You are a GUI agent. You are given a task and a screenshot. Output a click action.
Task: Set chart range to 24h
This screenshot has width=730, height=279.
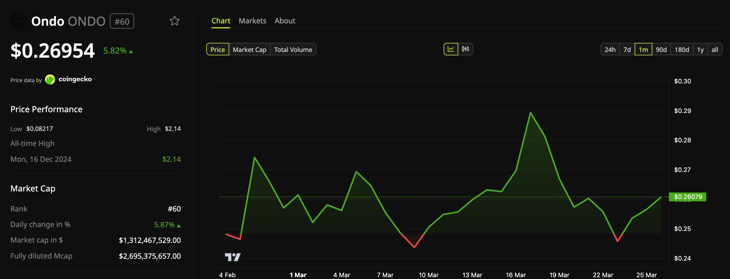pyautogui.click(x=610, y=50)
